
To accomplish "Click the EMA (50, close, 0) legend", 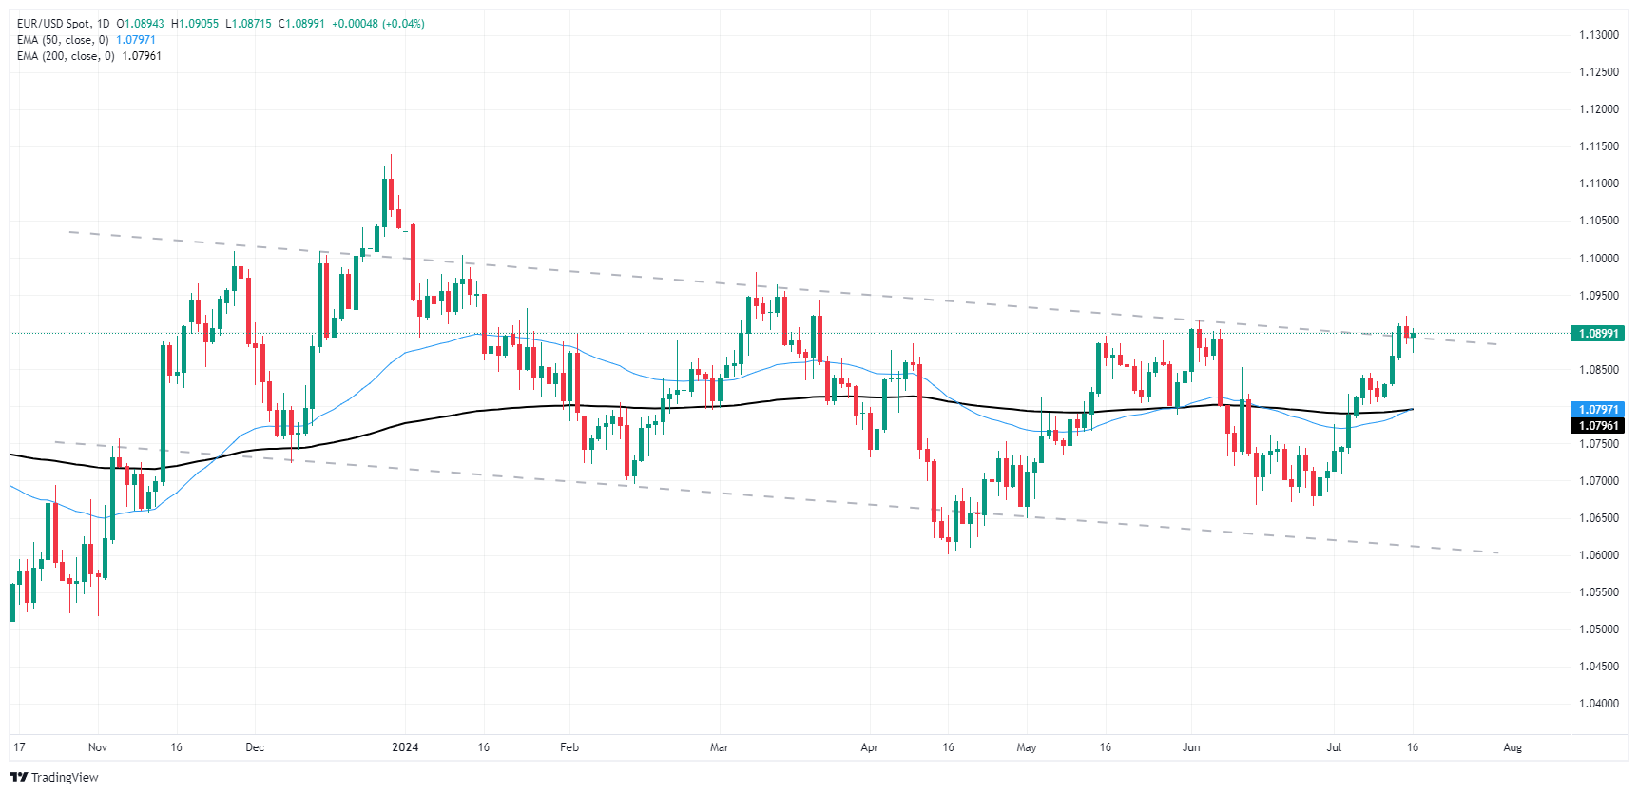I will (63, 40).
